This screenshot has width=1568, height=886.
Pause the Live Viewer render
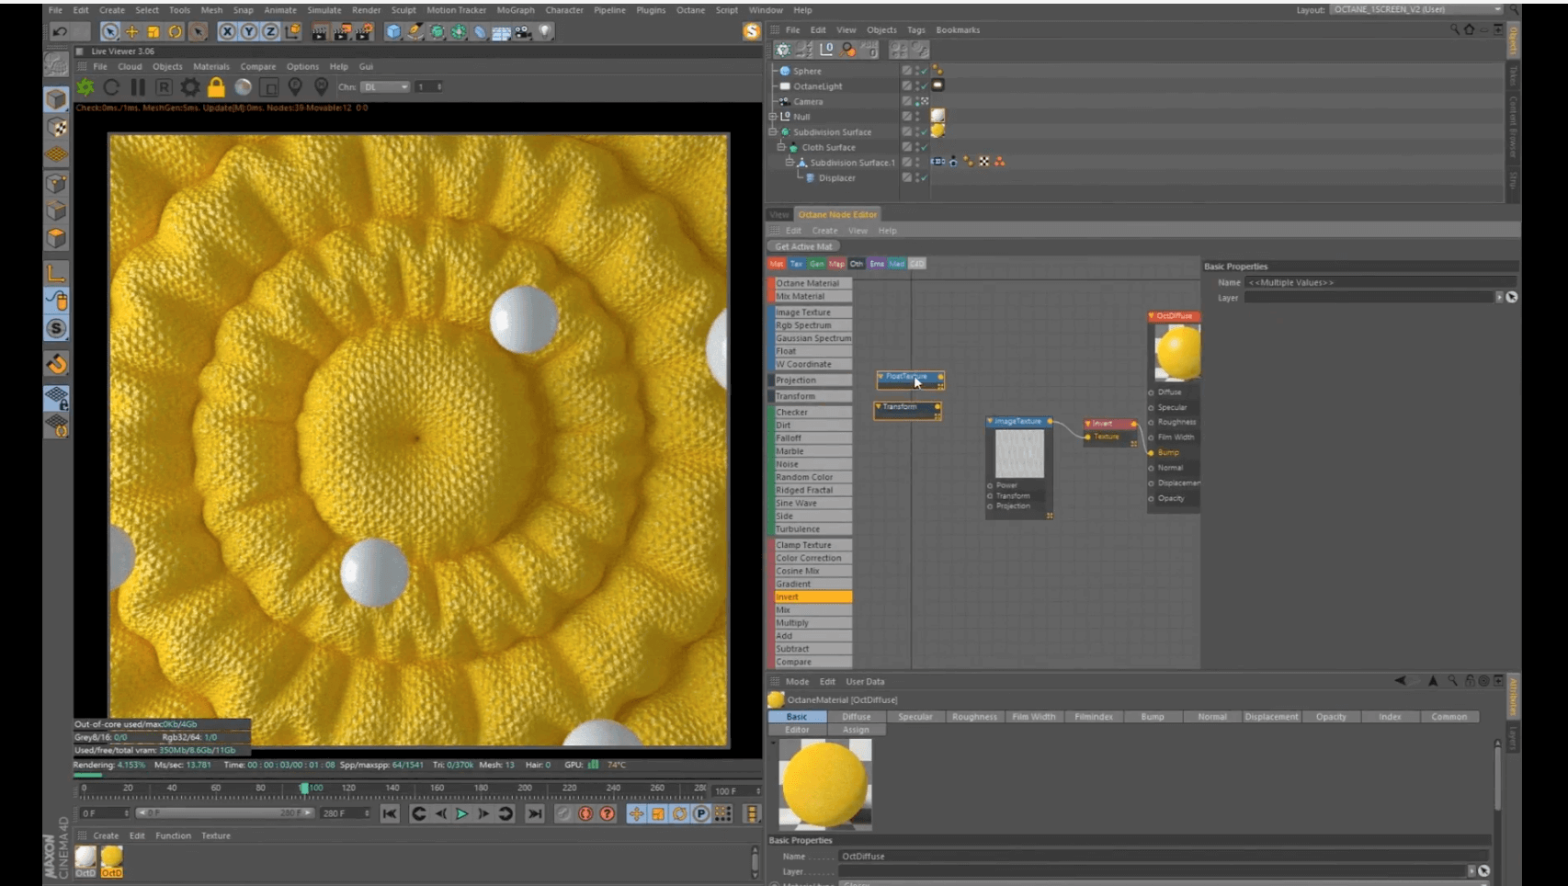tap(138, 87)
